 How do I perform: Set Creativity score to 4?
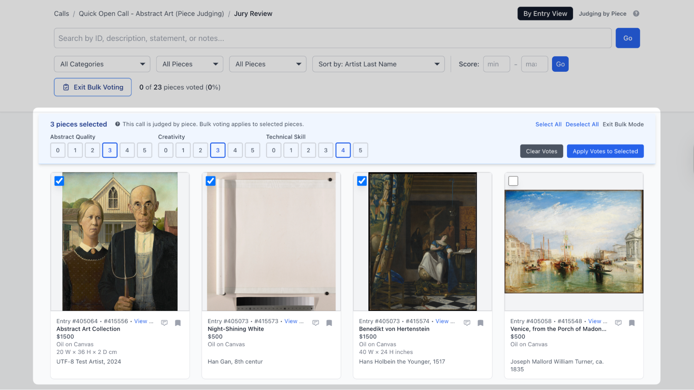click(x=235, y=150)
